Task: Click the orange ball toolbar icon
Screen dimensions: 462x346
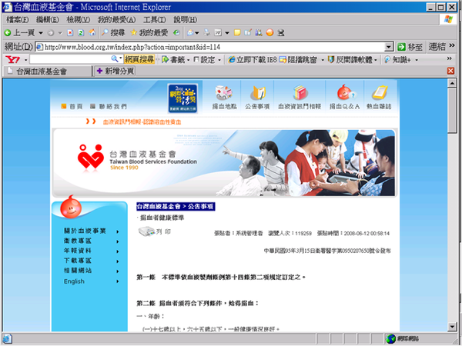Action: 269,32
